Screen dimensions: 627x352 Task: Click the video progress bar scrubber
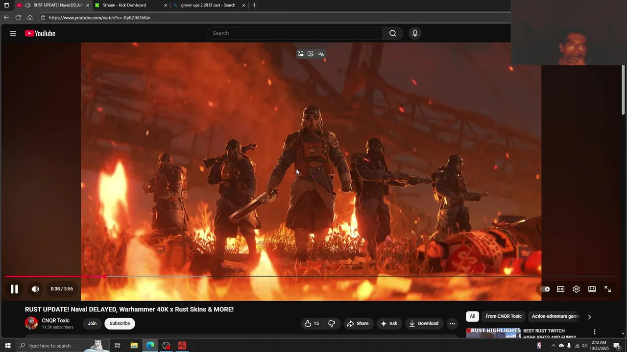pos(104,277)
